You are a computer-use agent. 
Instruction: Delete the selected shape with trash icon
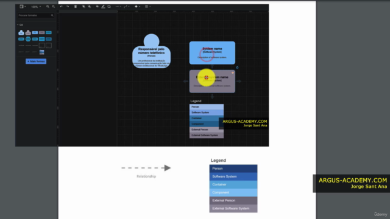click(76, 7)
